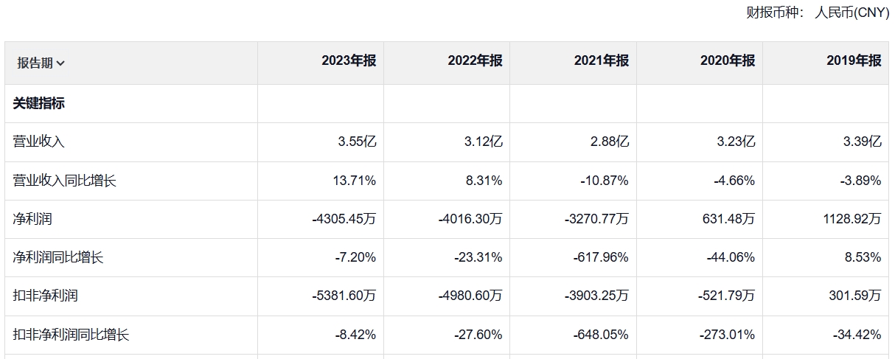Select the 营业收入同比增长 row label
The width and height of the screenshot is (895, 359).
coord(65,181)
